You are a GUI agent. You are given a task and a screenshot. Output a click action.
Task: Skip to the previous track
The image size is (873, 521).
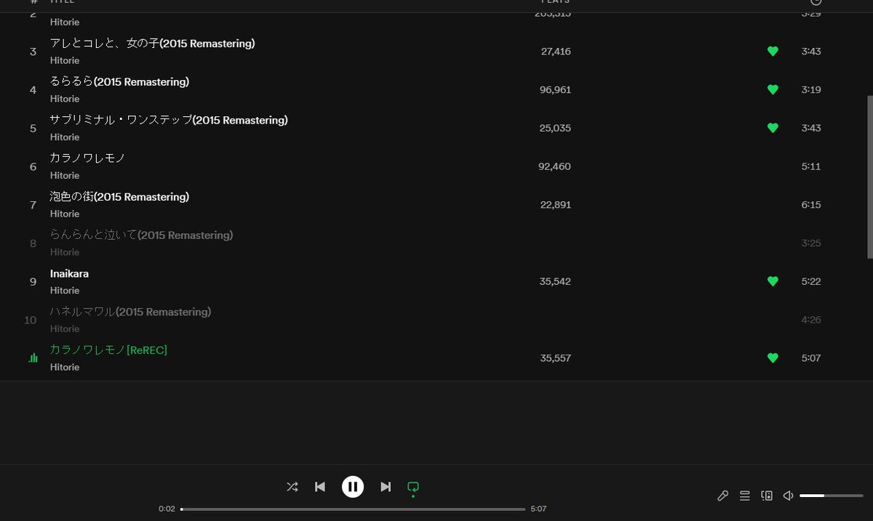coord(320,487)
